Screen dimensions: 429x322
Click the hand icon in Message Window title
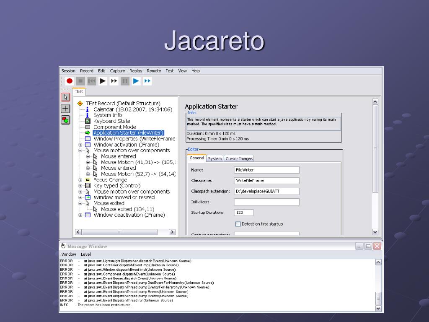[63, 246]
